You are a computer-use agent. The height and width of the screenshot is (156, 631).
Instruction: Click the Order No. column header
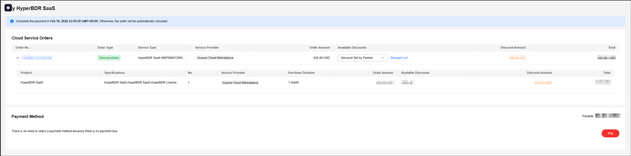click(23, 48)
